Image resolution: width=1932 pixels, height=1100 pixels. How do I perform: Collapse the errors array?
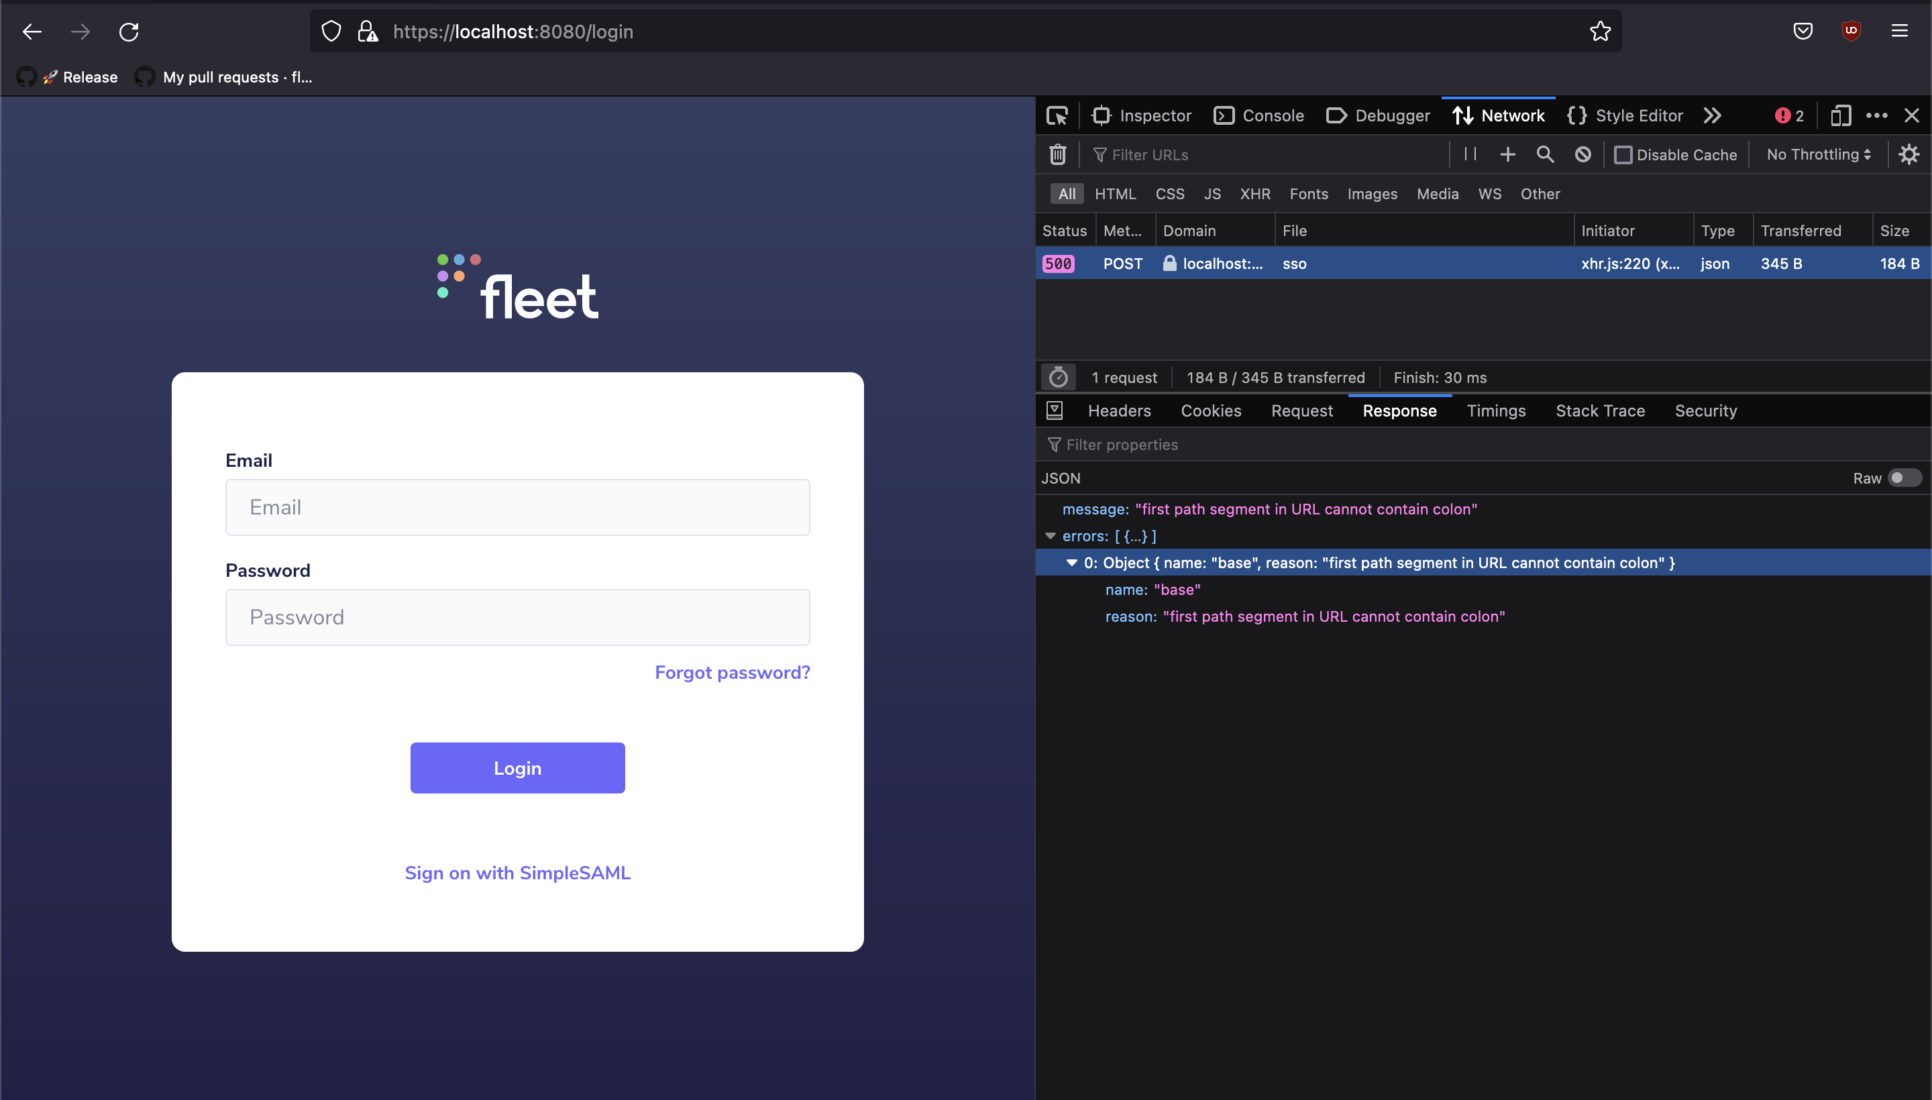(x=1051, y=536)
